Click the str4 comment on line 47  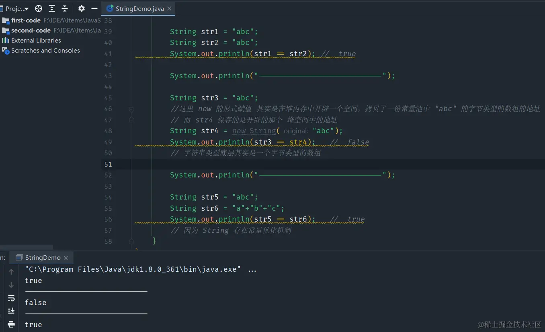(x=254, y=120)
